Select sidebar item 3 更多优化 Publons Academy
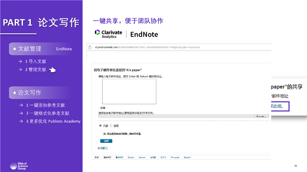The image size is (307, 172). point(53,121)
